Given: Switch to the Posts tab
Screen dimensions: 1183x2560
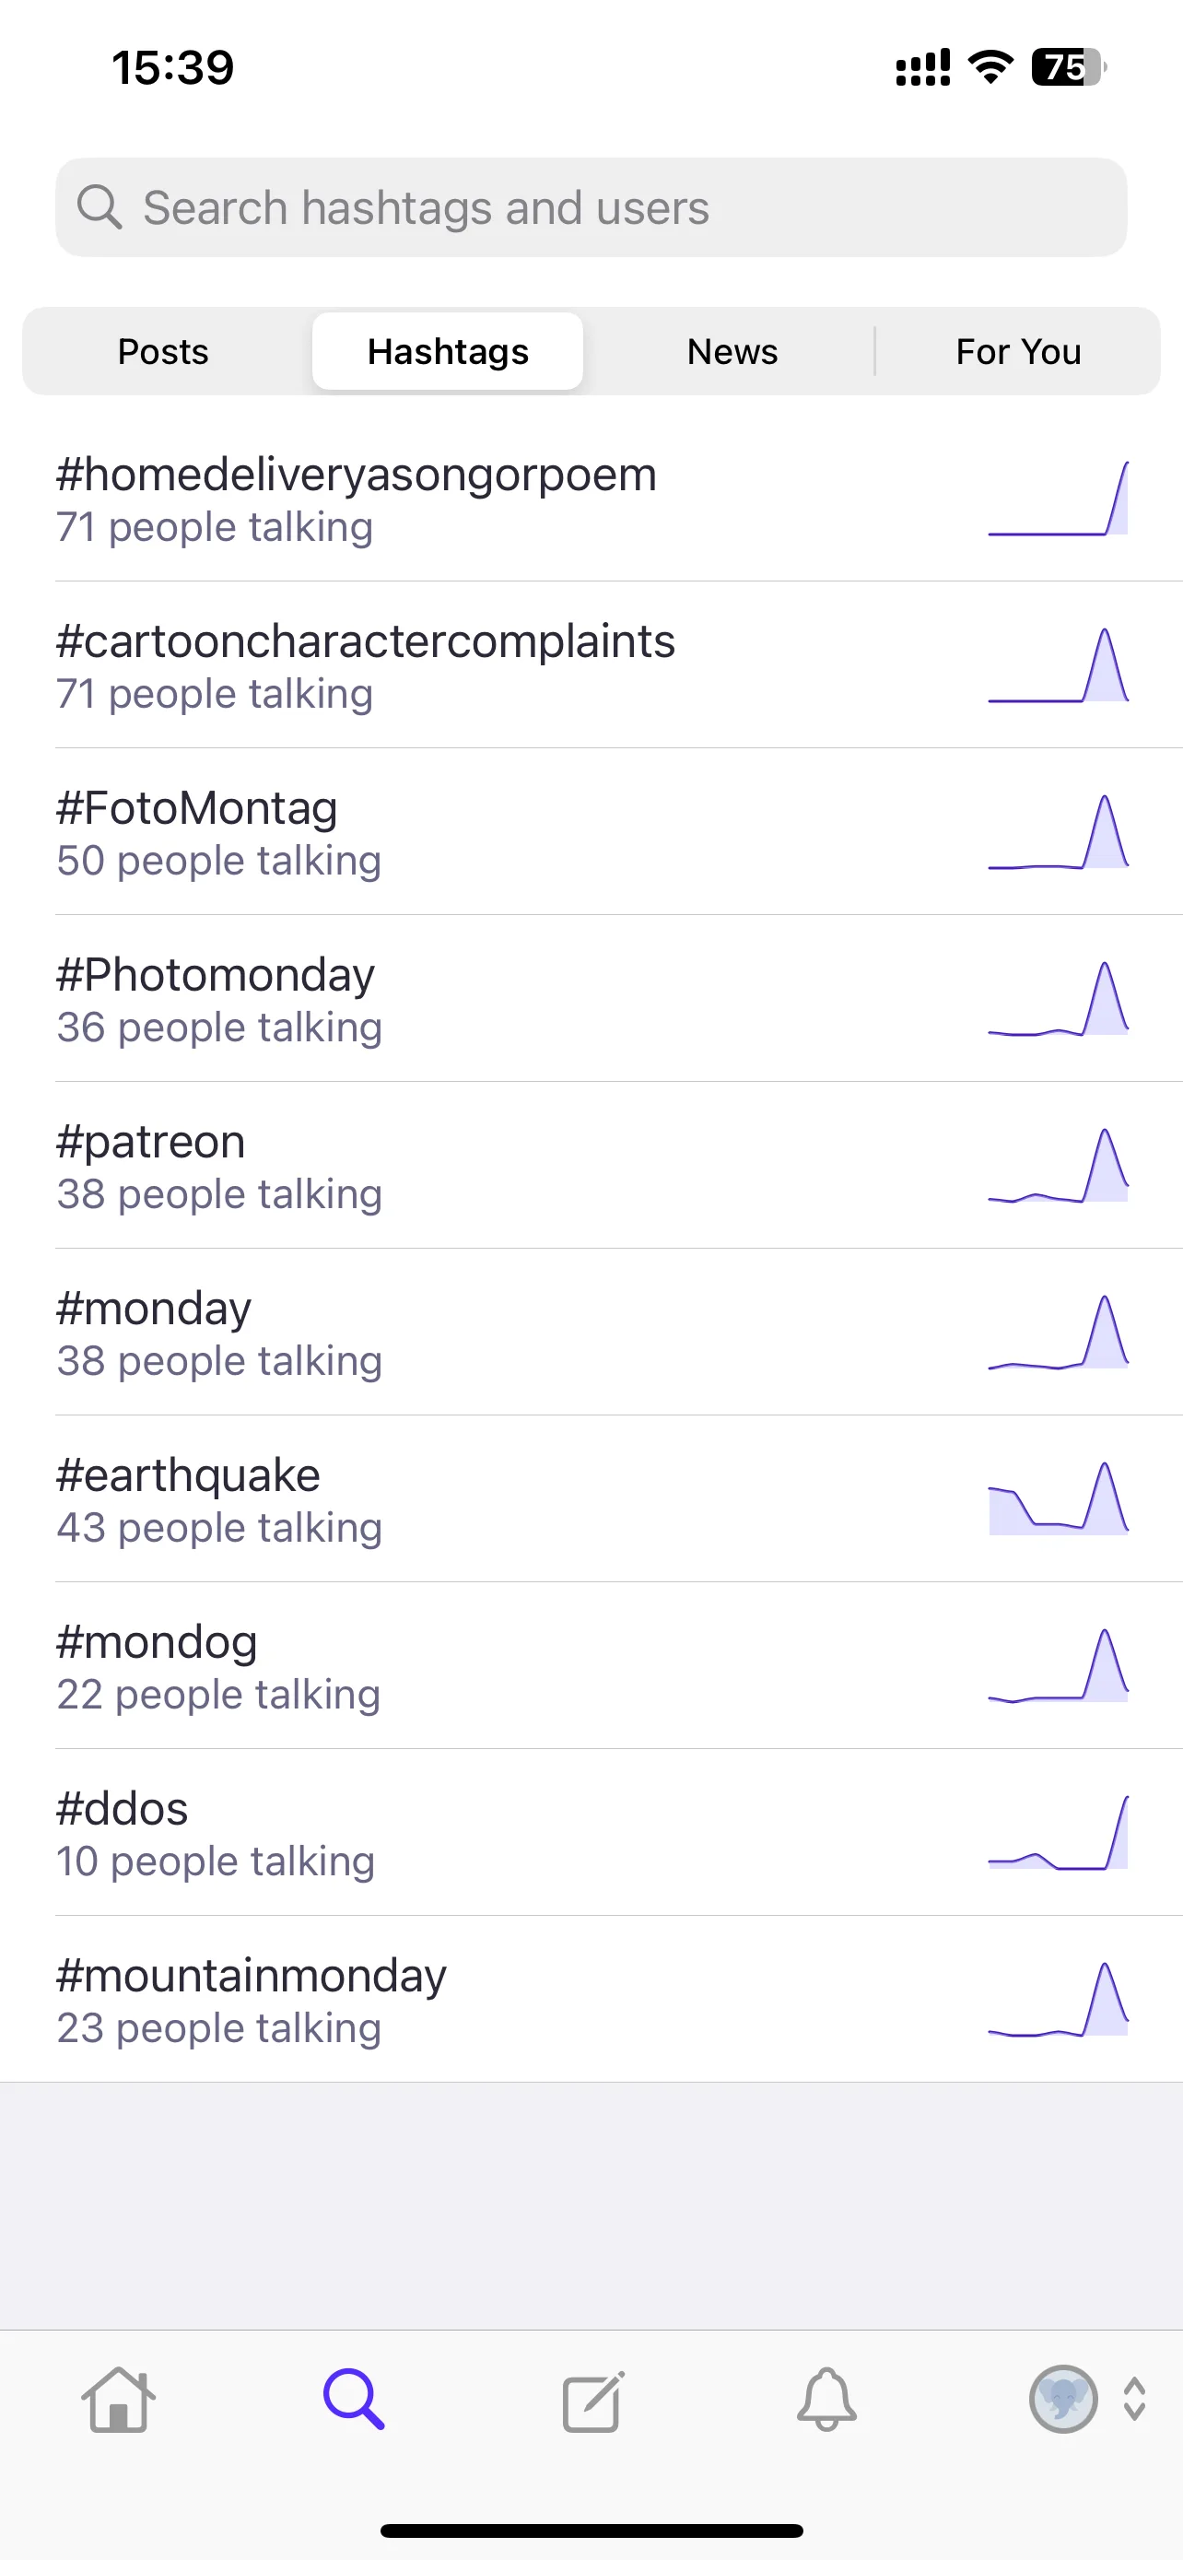Looking at the screenshot, I should pos(163,352).
